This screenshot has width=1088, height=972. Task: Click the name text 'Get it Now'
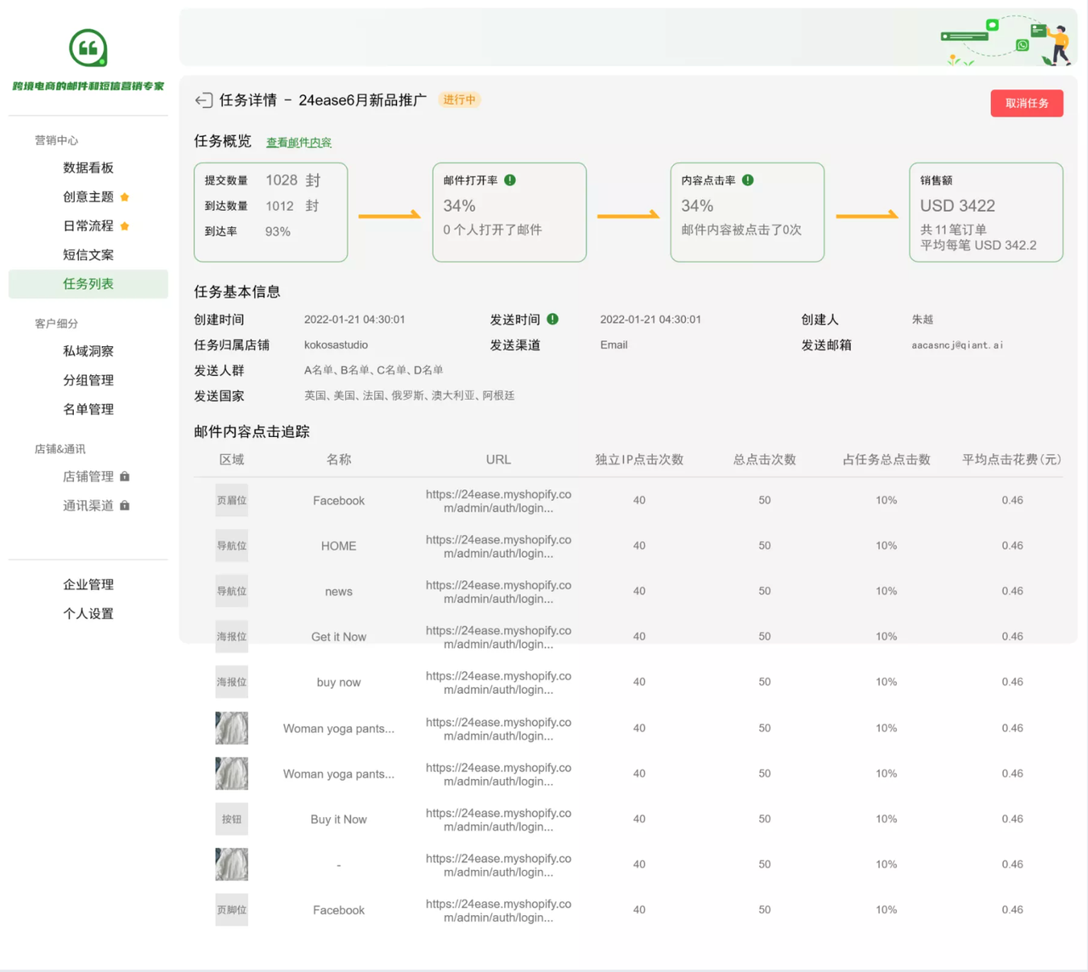[x=338, y=637]
